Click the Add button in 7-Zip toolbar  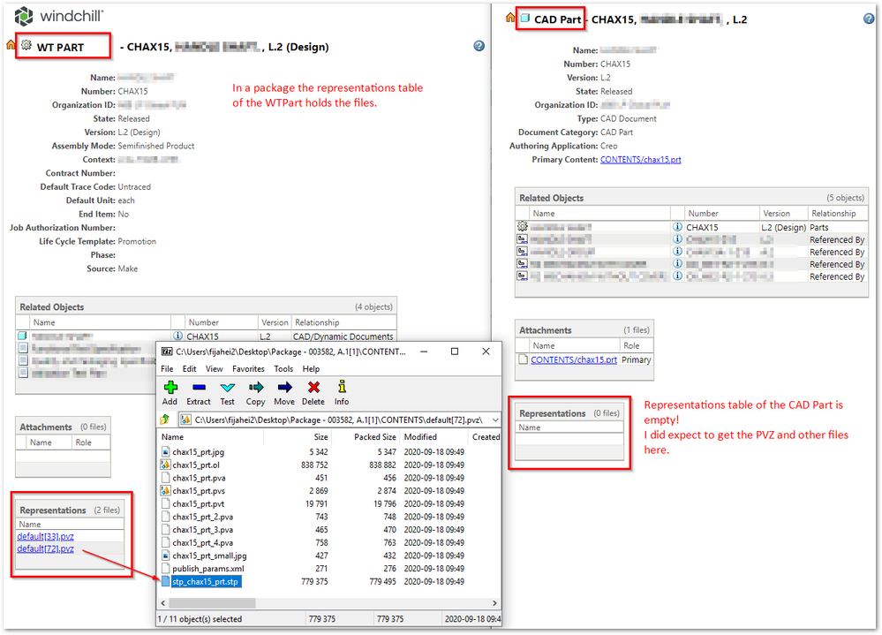click(170, 393)
